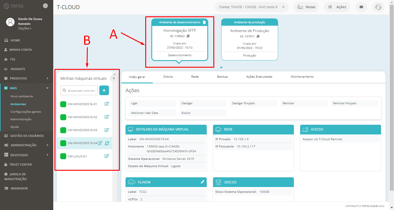Click the headset support icon

point(378,7)
